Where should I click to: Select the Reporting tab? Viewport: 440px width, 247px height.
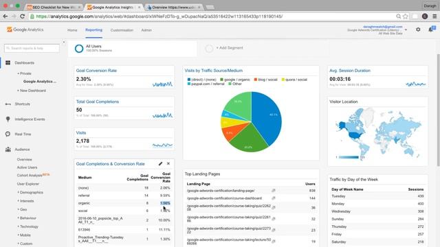click(x=93, y=30)
